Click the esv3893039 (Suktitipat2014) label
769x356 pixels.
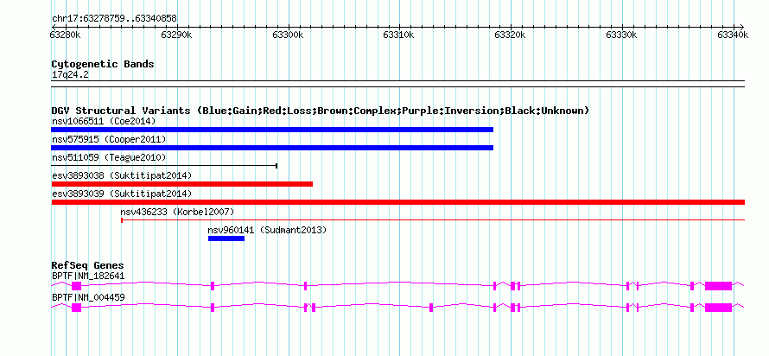[x=122, y=194]
